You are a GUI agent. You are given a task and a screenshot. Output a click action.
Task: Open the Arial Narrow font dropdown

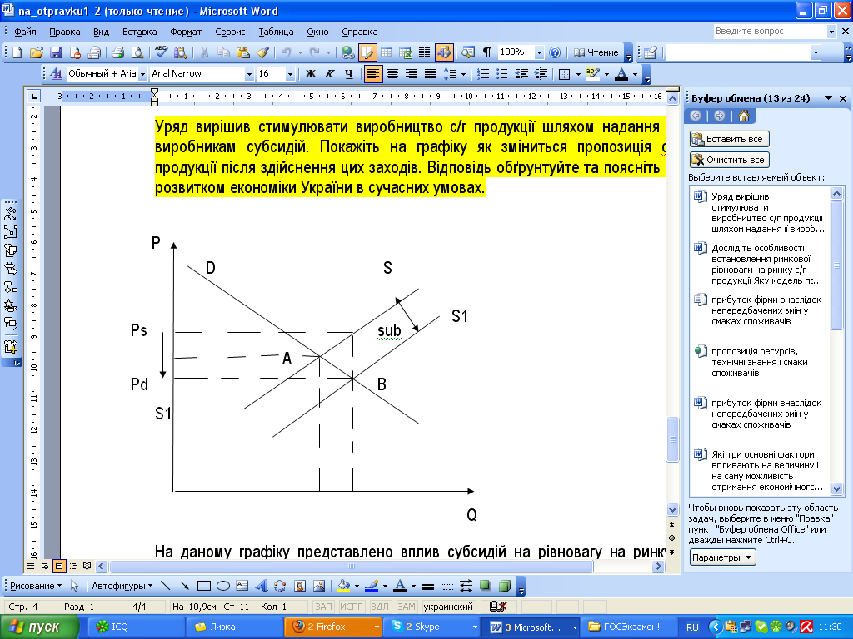249,73
